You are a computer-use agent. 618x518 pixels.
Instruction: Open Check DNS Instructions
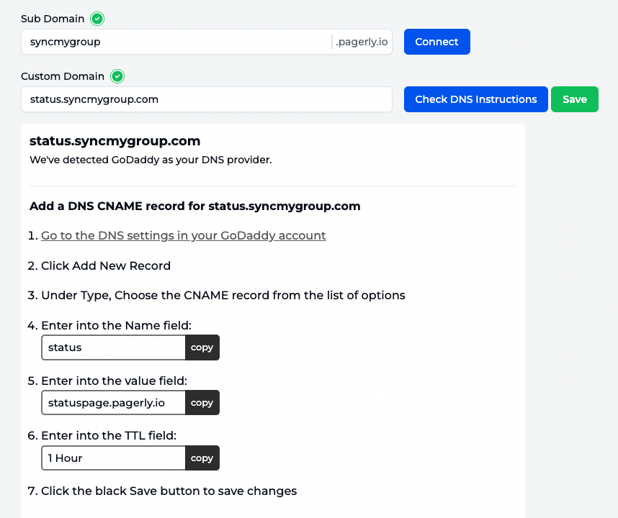[475, 99]
